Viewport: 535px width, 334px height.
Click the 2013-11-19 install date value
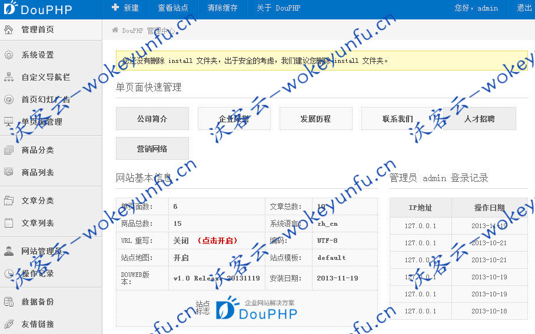tap(337, 278)
